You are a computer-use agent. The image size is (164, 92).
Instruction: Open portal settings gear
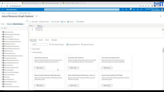click(134, 10)
